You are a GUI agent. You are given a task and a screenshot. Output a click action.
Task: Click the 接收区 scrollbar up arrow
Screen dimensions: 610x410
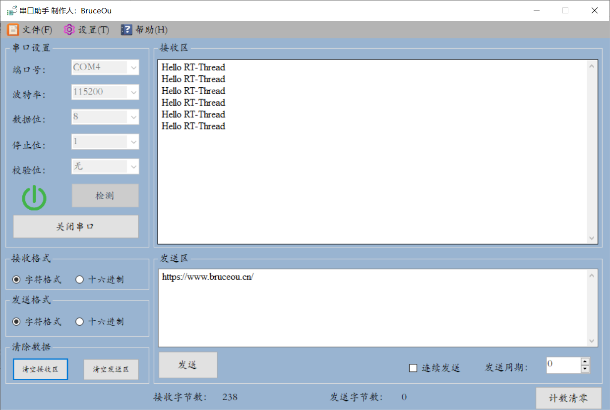point(592,66)
